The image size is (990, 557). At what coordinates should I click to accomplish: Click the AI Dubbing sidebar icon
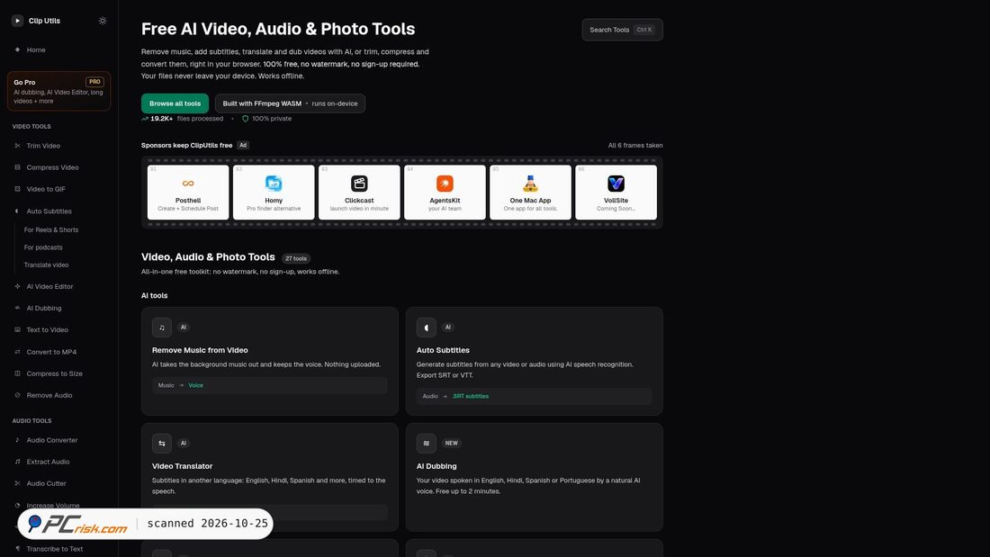(x=18, y=308)
